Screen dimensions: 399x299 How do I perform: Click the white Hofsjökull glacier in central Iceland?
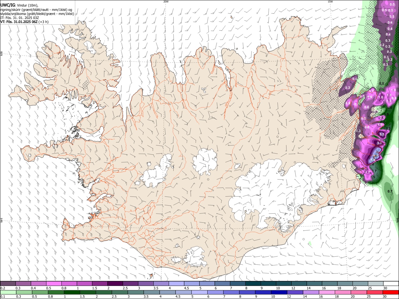point(205,161)
